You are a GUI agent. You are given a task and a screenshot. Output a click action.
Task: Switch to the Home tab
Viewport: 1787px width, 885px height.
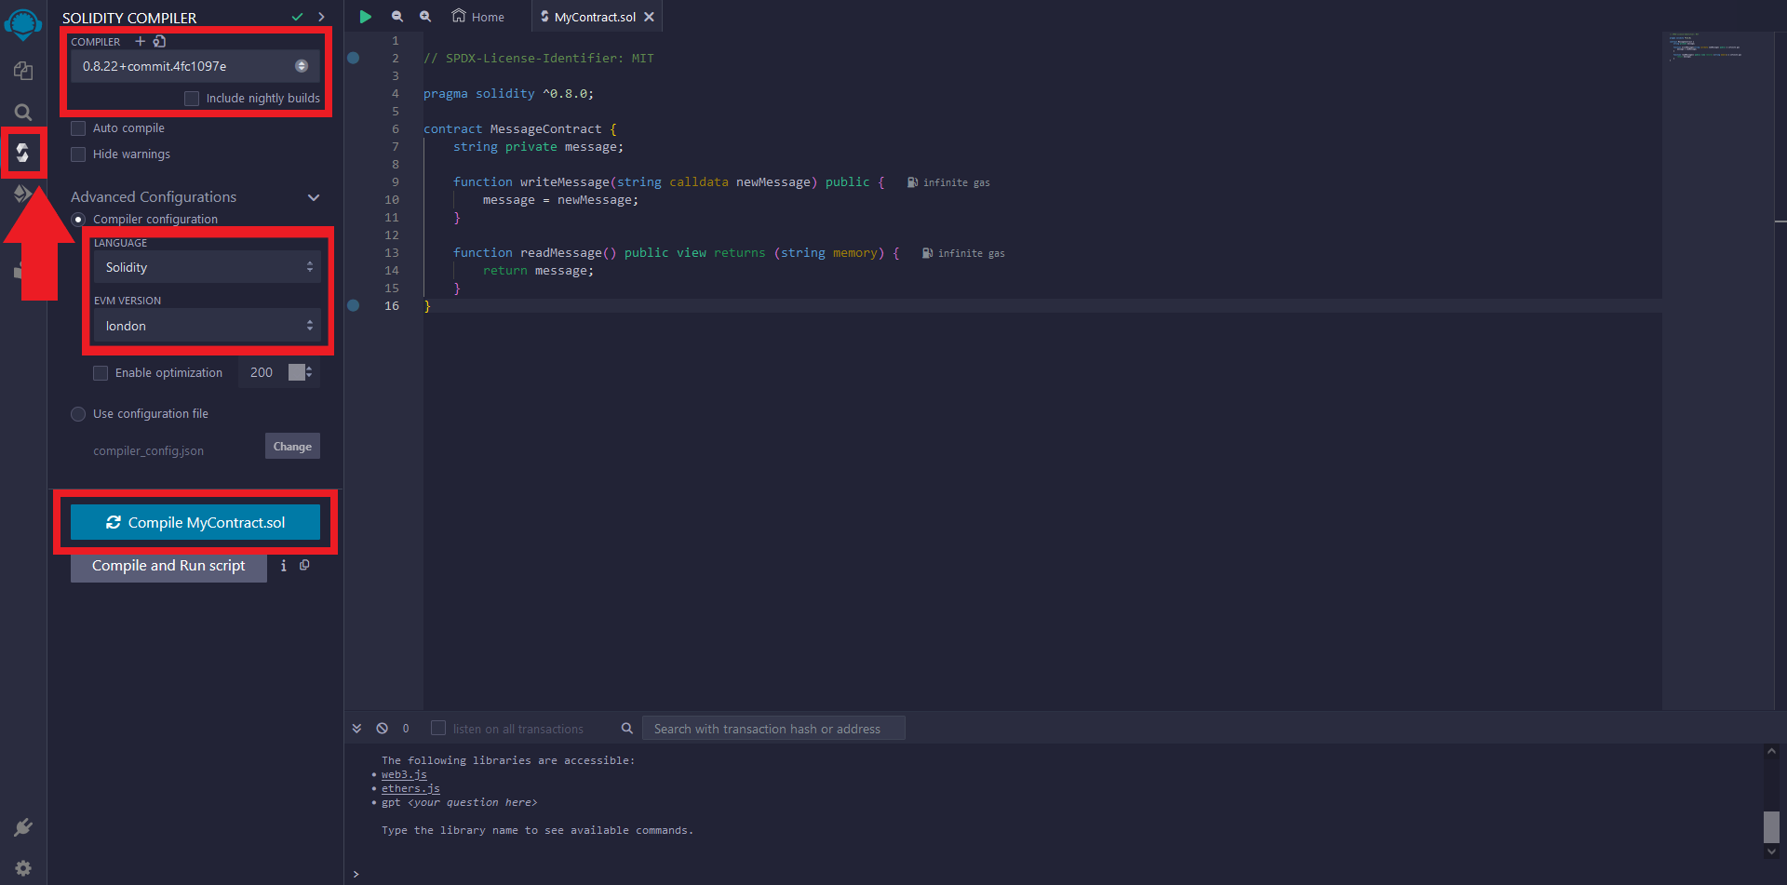click(x=478, y=17)
